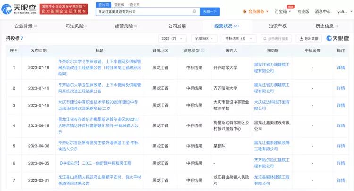Click the 供应商 column header
Image resolution: width=354 pixels, height=191 pixels.
272,50
